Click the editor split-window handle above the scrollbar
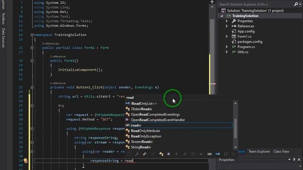The height and width of the screenshot is (170, 303). click(212, 2)
